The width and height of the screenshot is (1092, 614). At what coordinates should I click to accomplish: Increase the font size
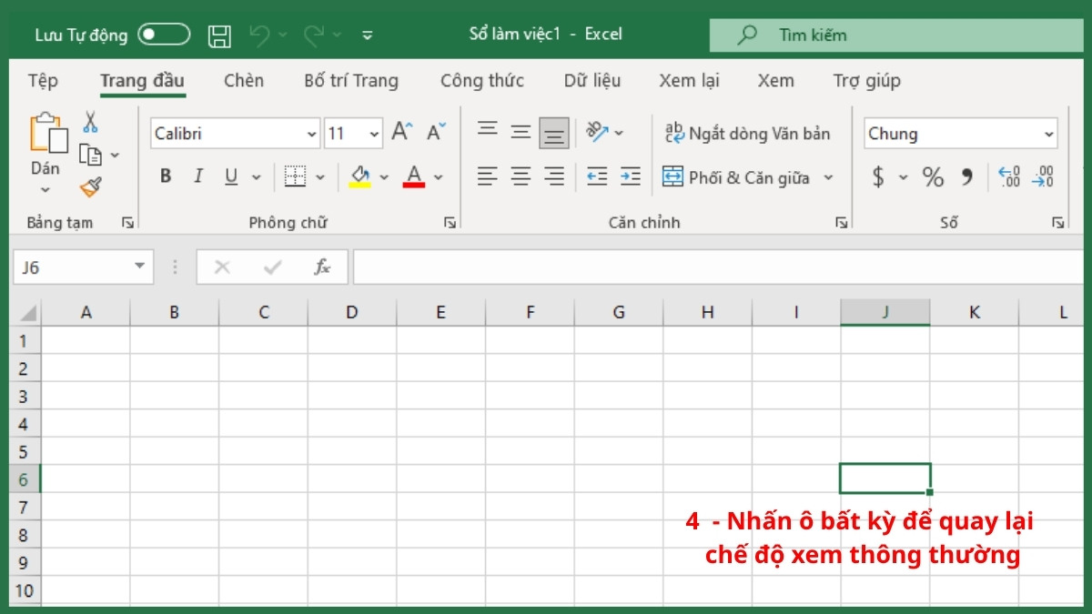pyautogui.click(x=400, y=130)
